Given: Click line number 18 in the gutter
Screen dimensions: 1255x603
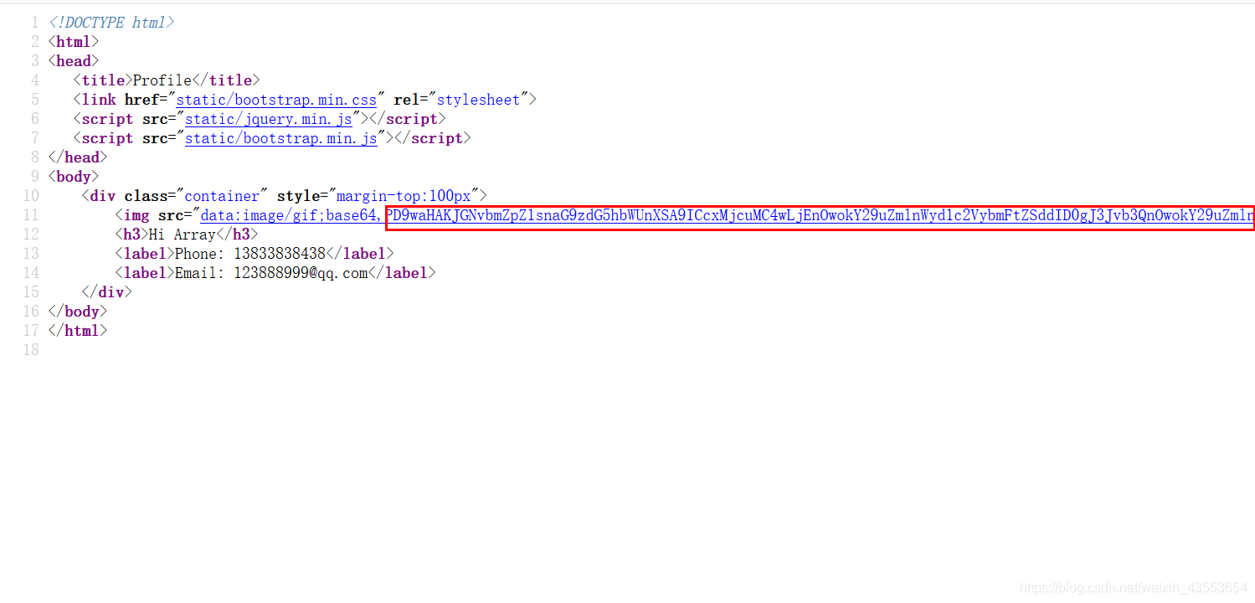Looking at the screenshot, I should pos(31,350).
